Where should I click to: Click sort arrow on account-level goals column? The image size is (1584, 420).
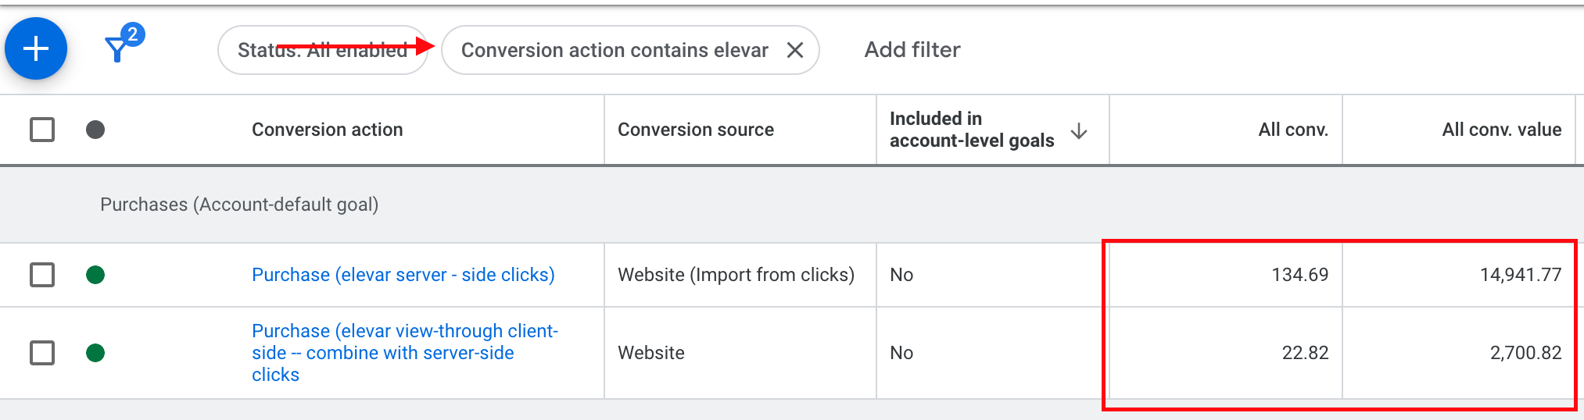coord(1079,130)
